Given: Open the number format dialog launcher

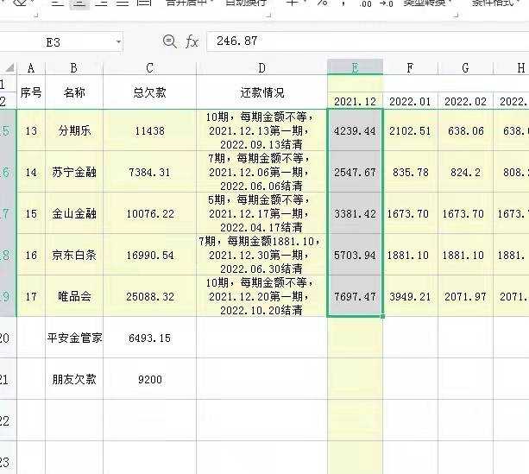Looking at the screenshot, I should [x=457, y=15].
